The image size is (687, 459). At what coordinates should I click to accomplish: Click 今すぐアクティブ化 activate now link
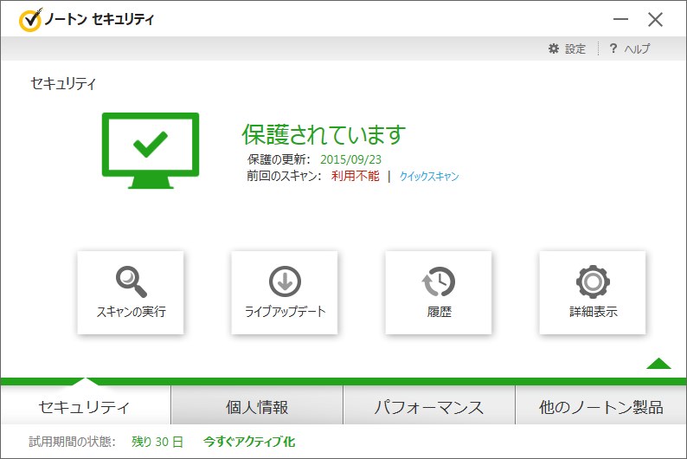249,442
